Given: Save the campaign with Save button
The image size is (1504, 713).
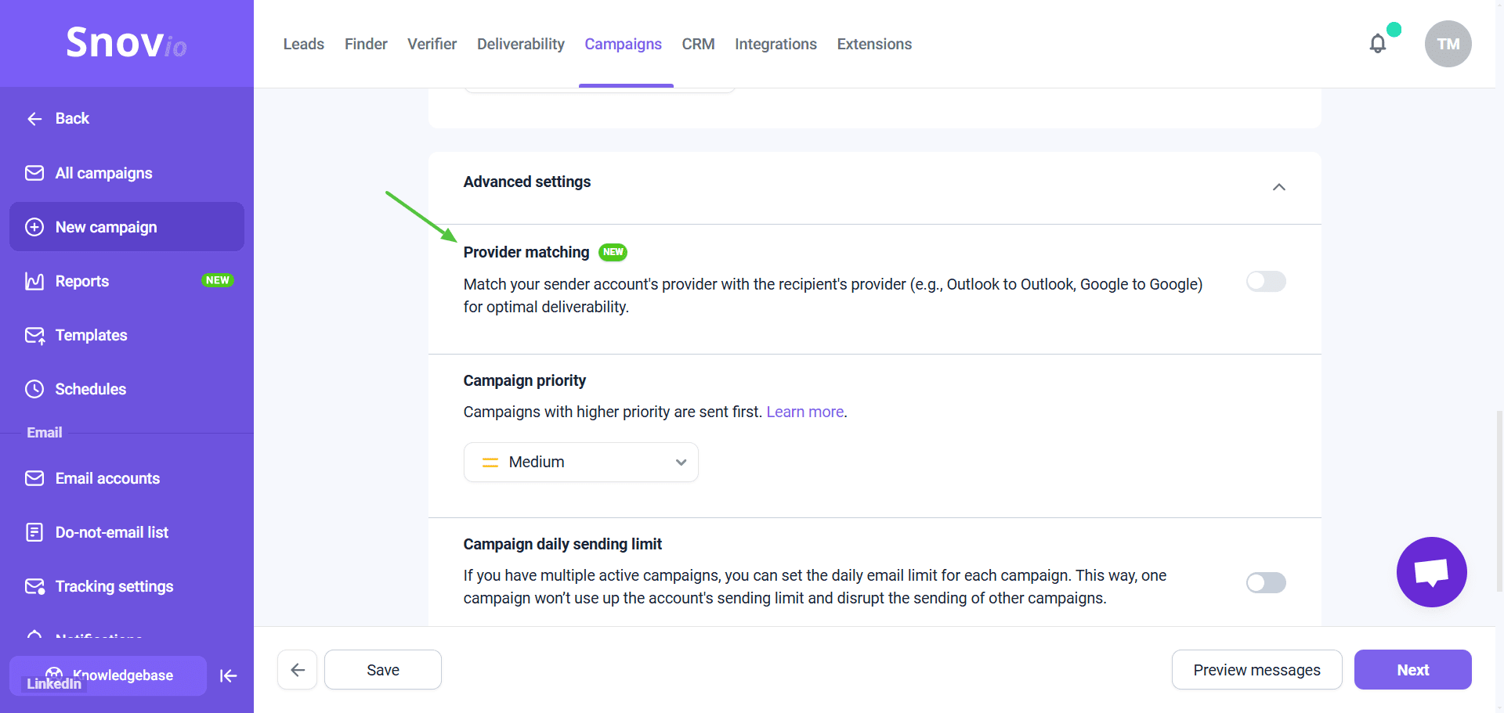Looking at the screenshot, I should (383, 670).
